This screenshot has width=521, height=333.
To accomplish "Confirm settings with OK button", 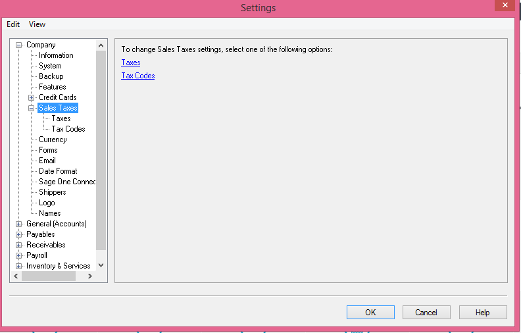I will click(370, 313).
